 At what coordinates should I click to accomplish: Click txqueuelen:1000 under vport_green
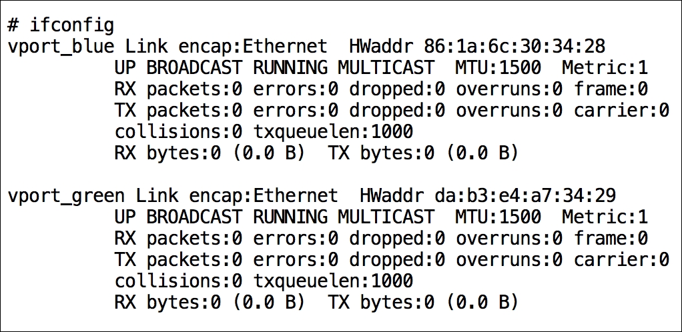pos(333,281)
